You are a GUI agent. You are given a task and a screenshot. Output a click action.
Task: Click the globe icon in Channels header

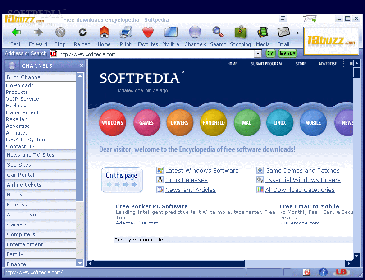tap(12, 66)
